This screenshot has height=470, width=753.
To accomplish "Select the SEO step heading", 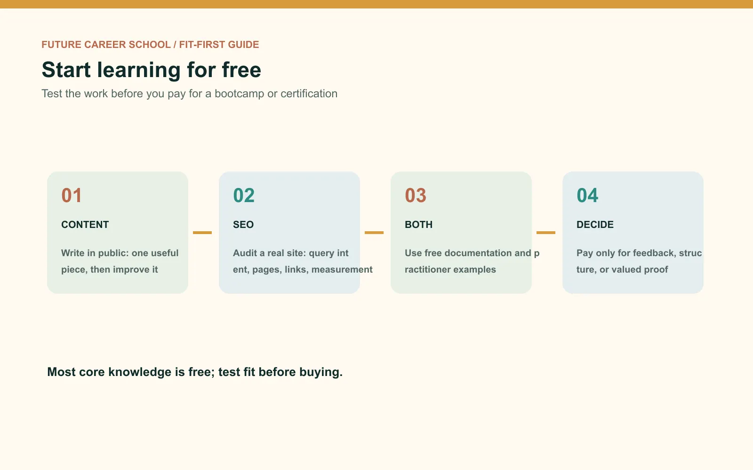I will 243,225.
